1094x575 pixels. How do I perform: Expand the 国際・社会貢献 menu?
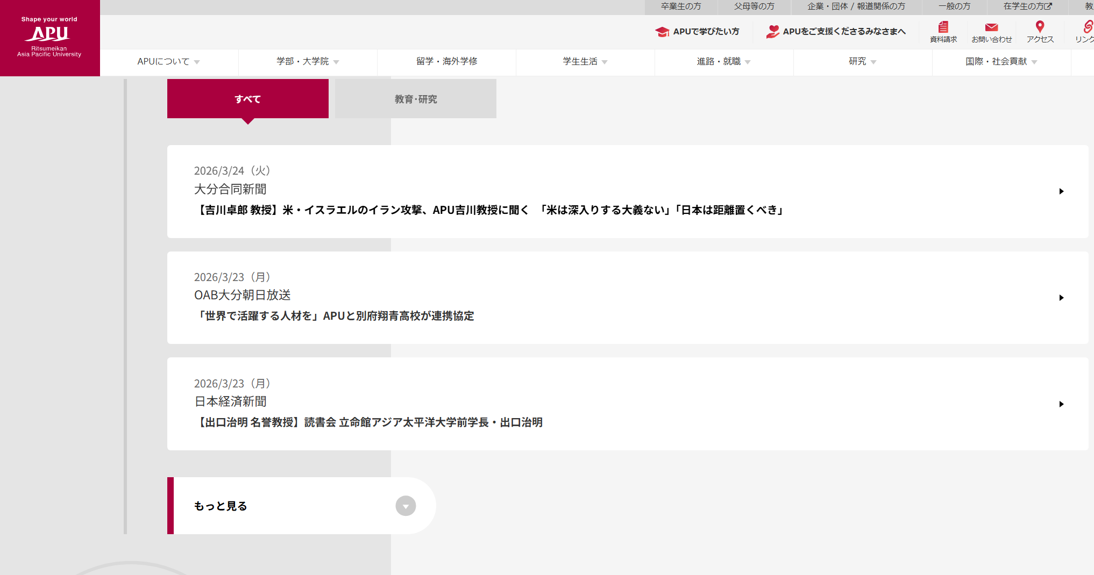coord(1001,62)
